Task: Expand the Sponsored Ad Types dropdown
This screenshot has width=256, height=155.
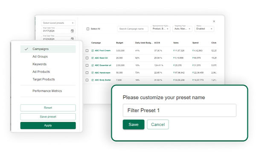Action: pos(160,29)
